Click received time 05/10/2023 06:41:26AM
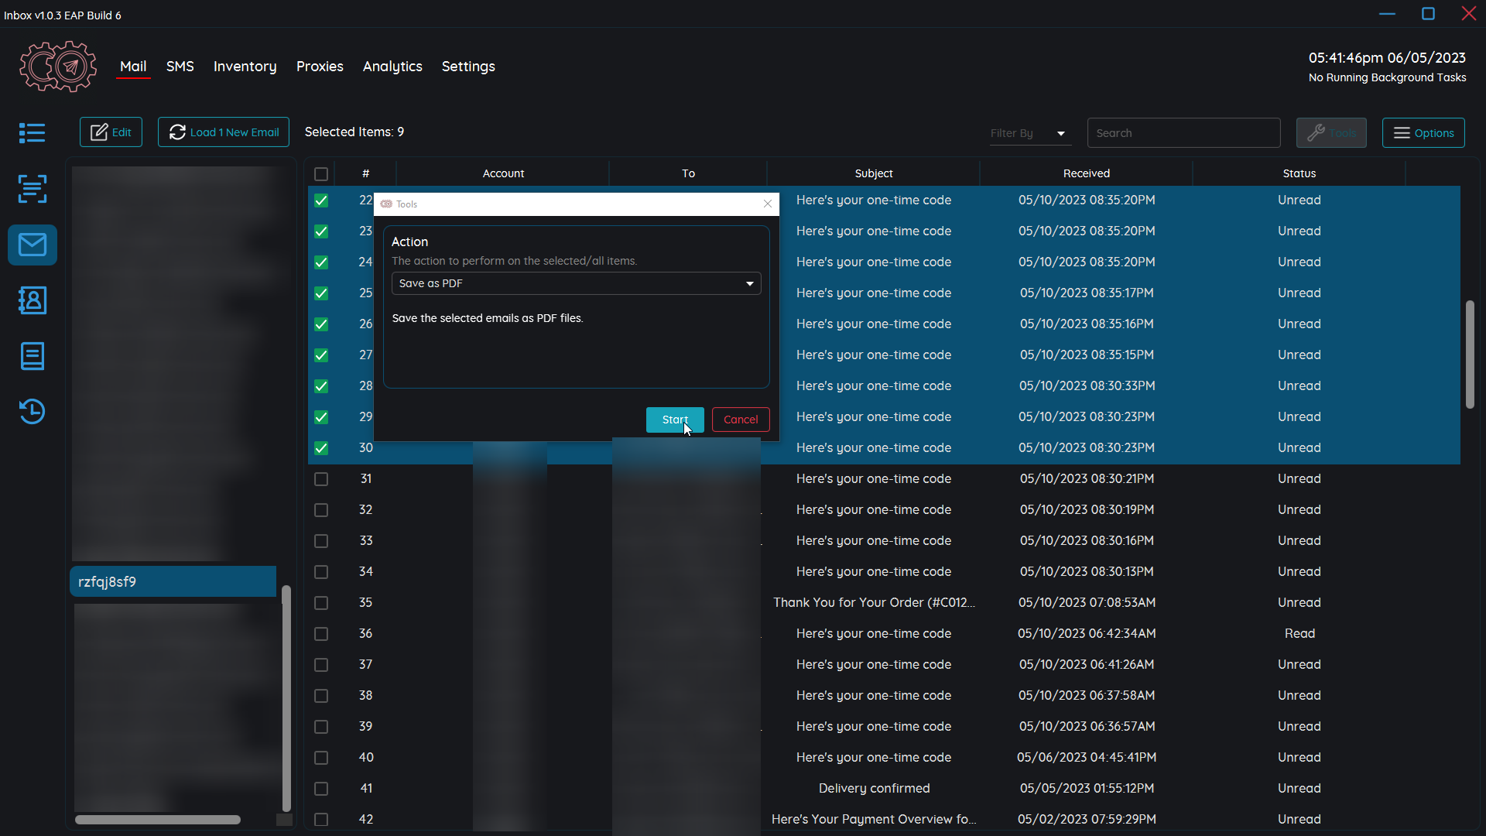This screenshot has width=1486, height=836. pos(1087,664)
